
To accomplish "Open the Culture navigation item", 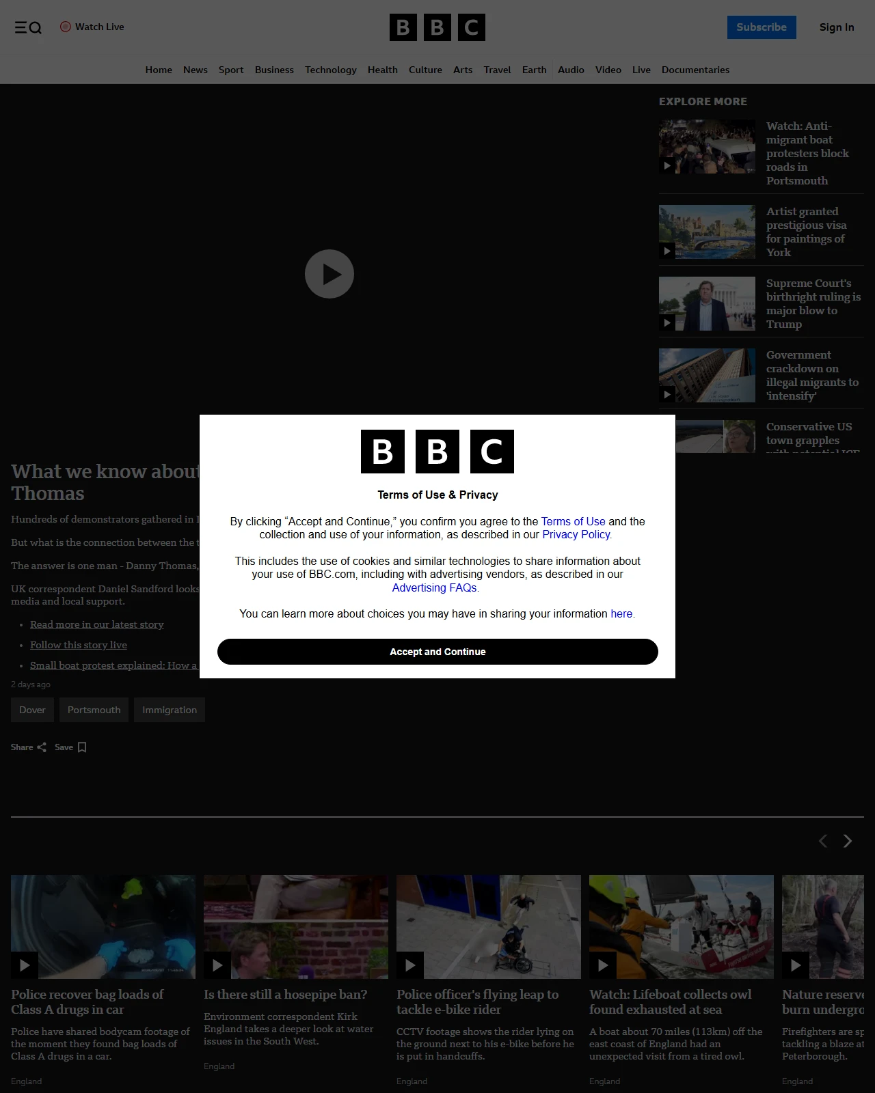I will click(425, 70).
